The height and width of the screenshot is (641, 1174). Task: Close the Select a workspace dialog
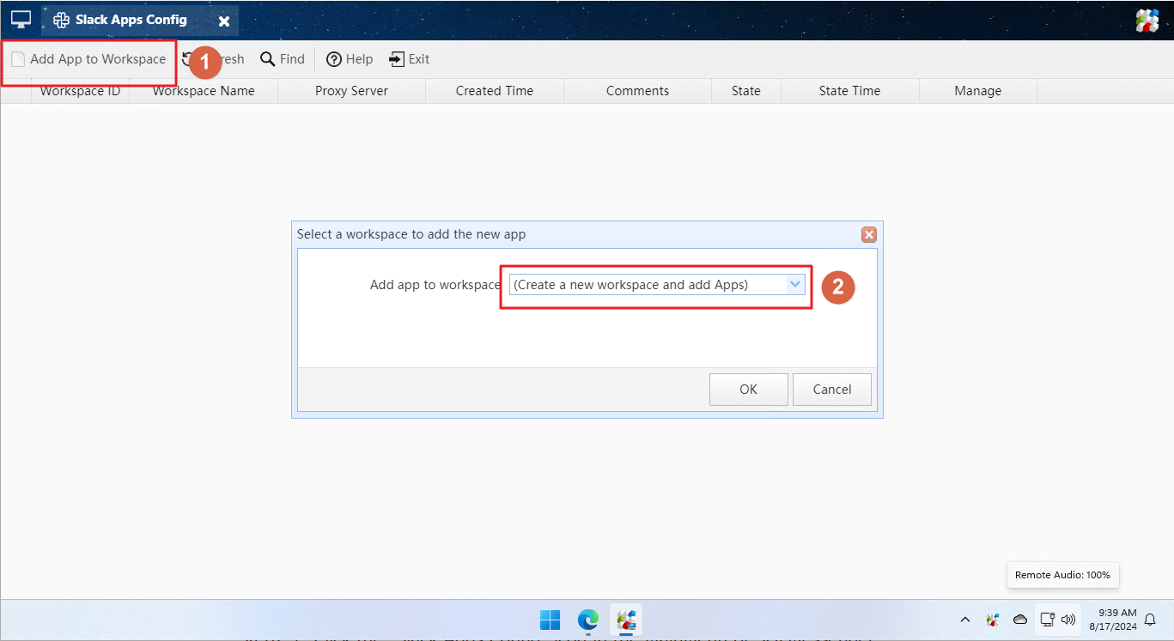coord(869,234)
